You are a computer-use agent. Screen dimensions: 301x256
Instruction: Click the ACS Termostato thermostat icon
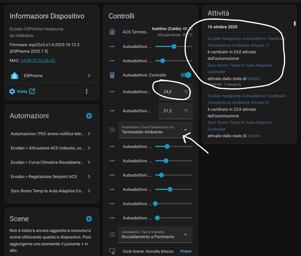112,32
